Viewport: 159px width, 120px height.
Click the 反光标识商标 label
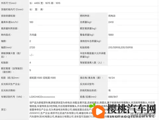tap(9, 90)
